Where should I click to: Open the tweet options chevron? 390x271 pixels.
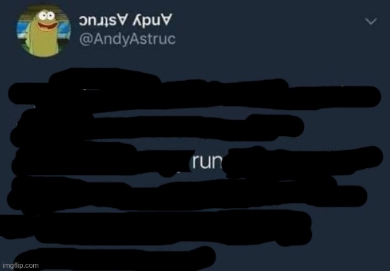[371, 21]
